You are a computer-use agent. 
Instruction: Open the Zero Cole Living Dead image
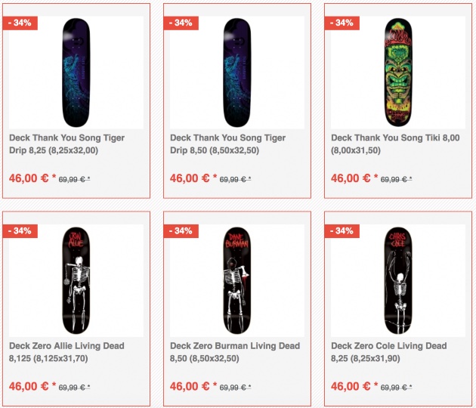click(x=398, y=280)
